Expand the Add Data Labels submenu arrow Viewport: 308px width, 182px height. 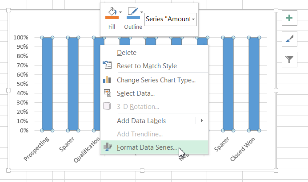tap(201, 120)
